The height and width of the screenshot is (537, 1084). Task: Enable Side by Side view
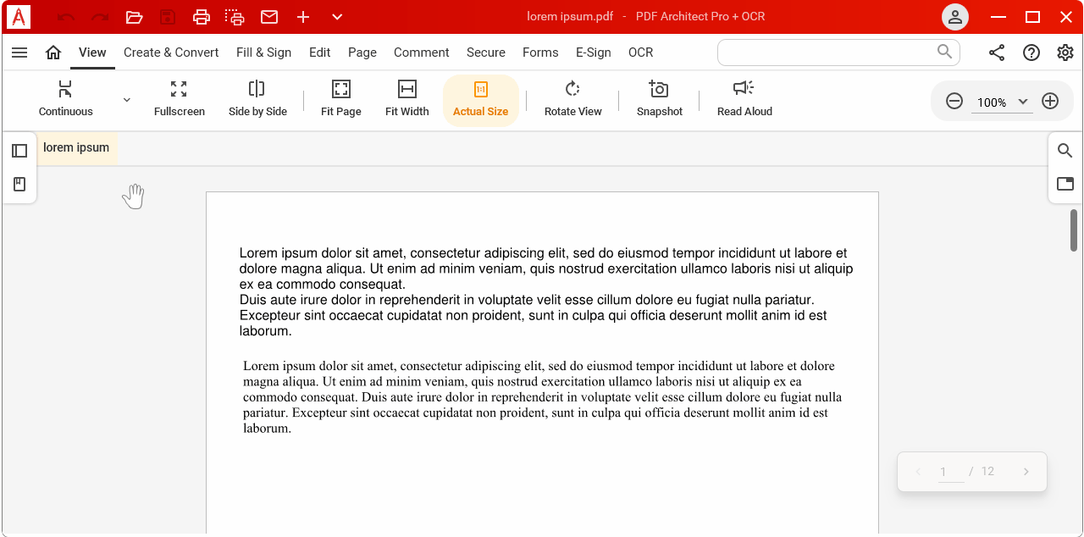tap(257, 99)
